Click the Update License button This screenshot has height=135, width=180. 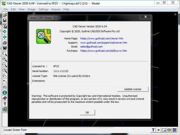pyautogui.click(x=132, y=89)
